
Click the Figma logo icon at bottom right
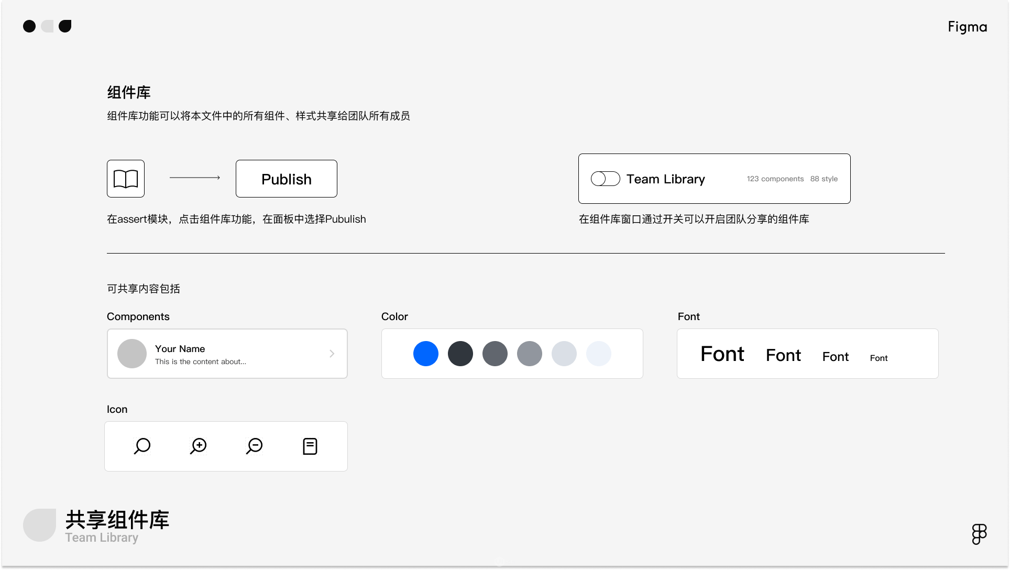(979, 534)
